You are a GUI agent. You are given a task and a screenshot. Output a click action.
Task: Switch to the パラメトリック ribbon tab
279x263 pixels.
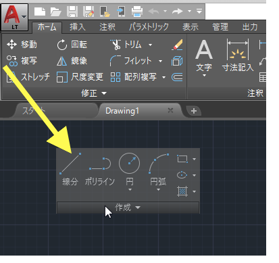149,27
